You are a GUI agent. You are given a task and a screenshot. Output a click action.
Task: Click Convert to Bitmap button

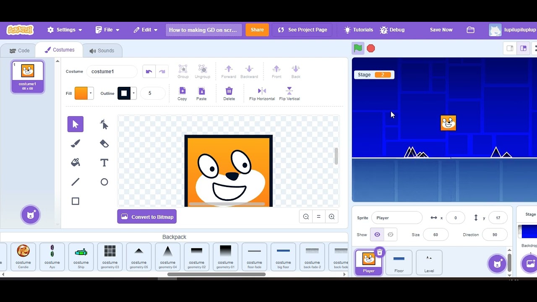point(147,217)
